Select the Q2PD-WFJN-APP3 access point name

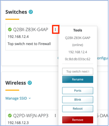pos(31,116)
